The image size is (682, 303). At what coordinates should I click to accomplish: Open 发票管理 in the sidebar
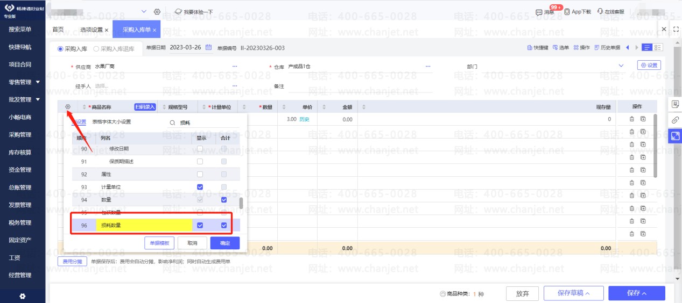20,205
